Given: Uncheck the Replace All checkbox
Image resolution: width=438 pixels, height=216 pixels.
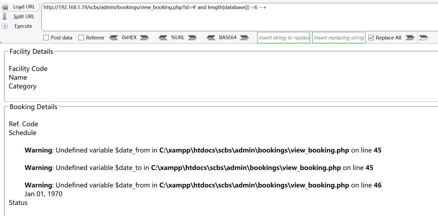Looking at the screenshot, I should coord(371,38).
